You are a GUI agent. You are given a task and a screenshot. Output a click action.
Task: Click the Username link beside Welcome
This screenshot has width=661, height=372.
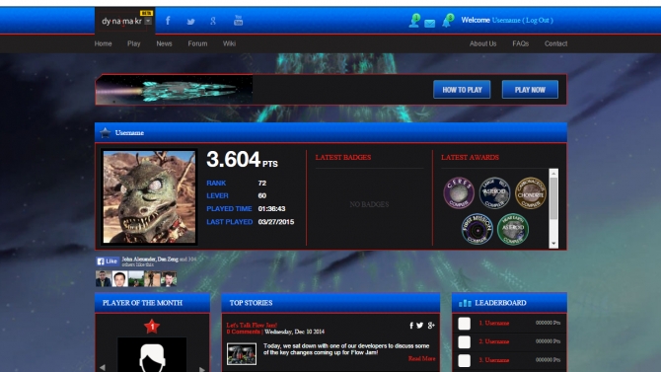pyautogui.click(x=506, y=21)
